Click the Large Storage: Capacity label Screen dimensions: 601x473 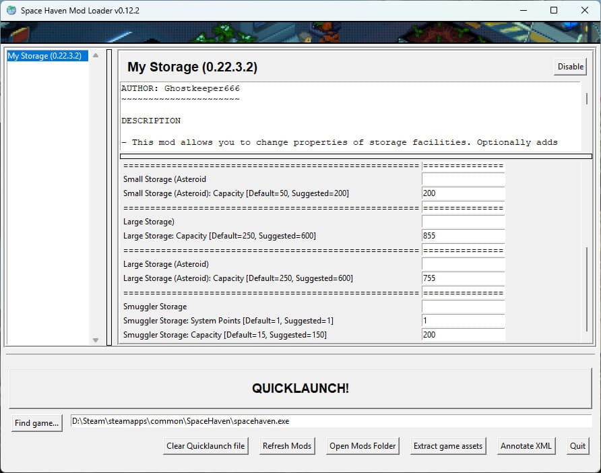pyautogui.click(x=220, y=236)
